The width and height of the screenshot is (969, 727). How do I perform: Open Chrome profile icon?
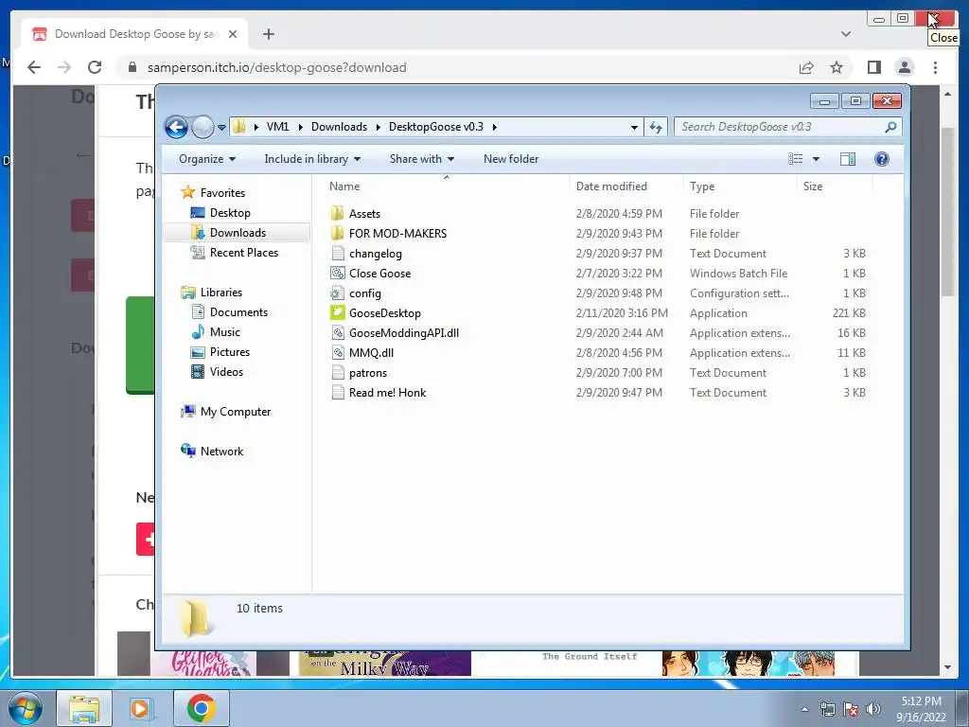(x=905, y=67)
